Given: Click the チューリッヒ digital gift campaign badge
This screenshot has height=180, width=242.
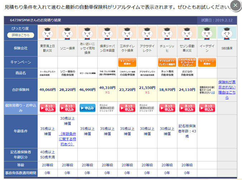Looking at the screenshot, I should (167, 62).
